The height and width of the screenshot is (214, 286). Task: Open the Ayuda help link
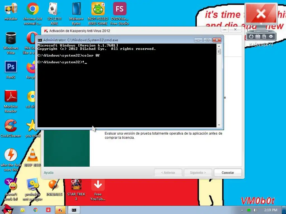coord(49,173)
